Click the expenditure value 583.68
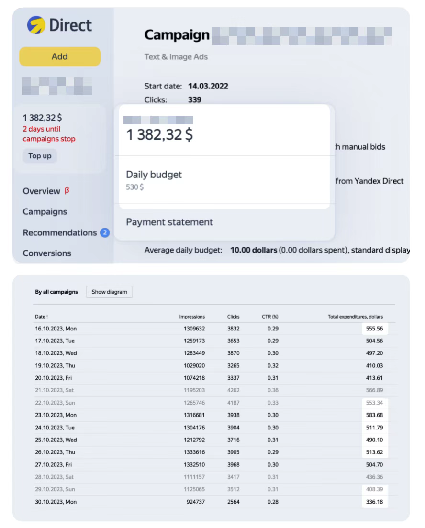 (x=374, y=415)
